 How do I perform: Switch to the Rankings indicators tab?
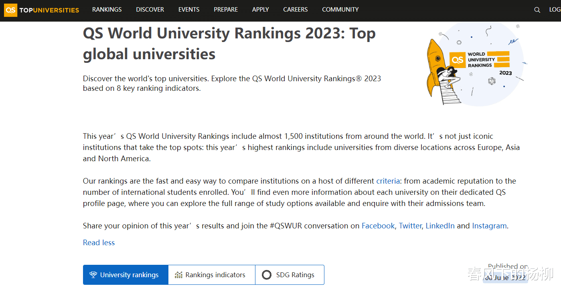point(211,275)
